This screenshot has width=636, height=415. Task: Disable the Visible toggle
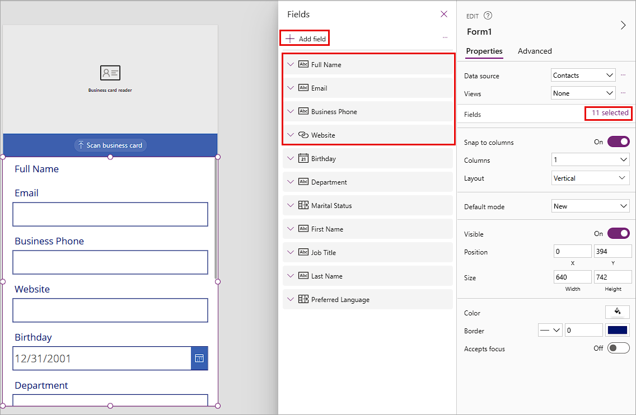[x=618, y=233]
